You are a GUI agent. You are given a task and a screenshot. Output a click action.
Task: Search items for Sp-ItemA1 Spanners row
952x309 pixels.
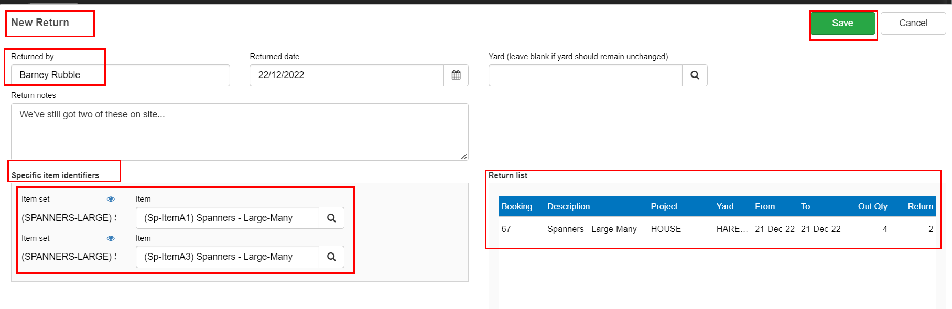(x=331, y=218)
